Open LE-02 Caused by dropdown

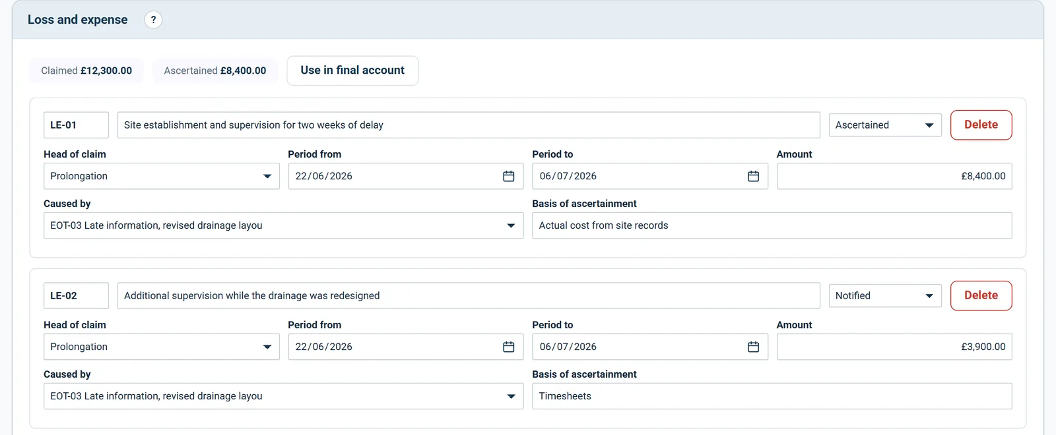(283, 396)
